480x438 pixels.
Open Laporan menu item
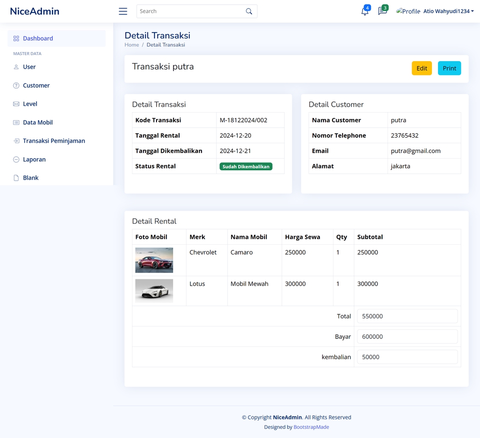(x=56, y=159)
